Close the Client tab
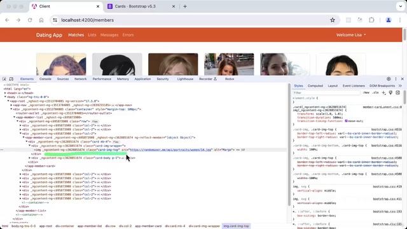The height and width of the screenshot is (229, 407). [98, 6]
